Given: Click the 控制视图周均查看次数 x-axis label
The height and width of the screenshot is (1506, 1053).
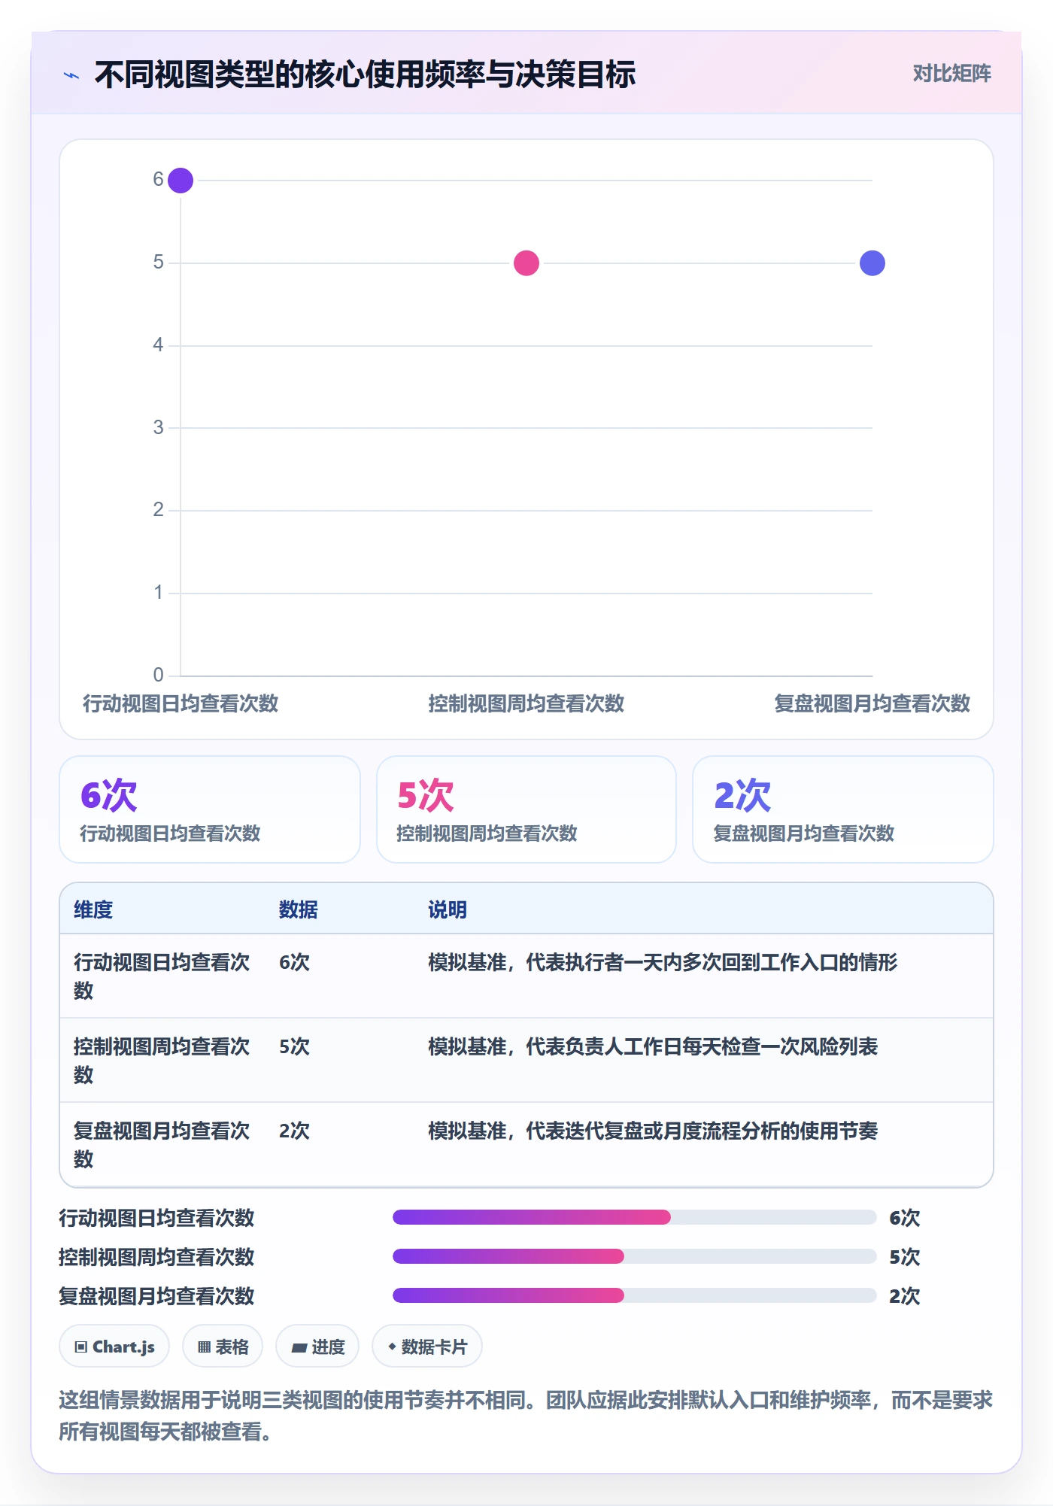Looking at the screenshot, I should pos(526,703).
